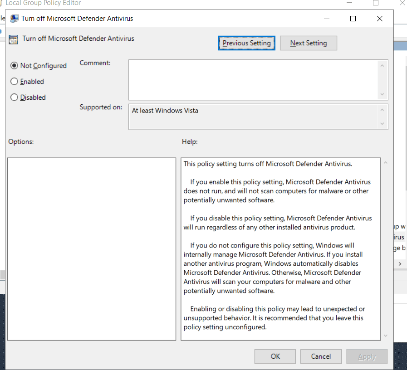This screenshot has width=407, height=370.
Task: Maximize the Local Group Policy Editor window
Action: click(376, 3)
